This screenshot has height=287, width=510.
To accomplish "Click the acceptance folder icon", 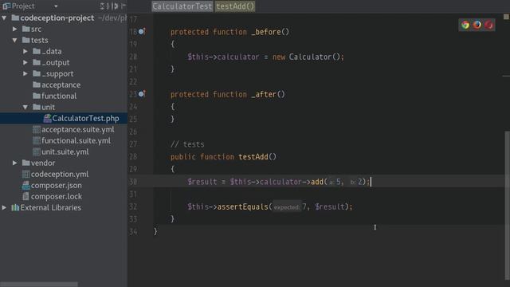I will click(x=37, y=85).
